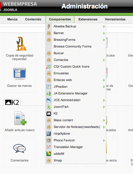The height and width of the screenshot is (174, 133).
Task: Expand the Phoca Favicon submenu arrow
Action: tap(104, 140)
